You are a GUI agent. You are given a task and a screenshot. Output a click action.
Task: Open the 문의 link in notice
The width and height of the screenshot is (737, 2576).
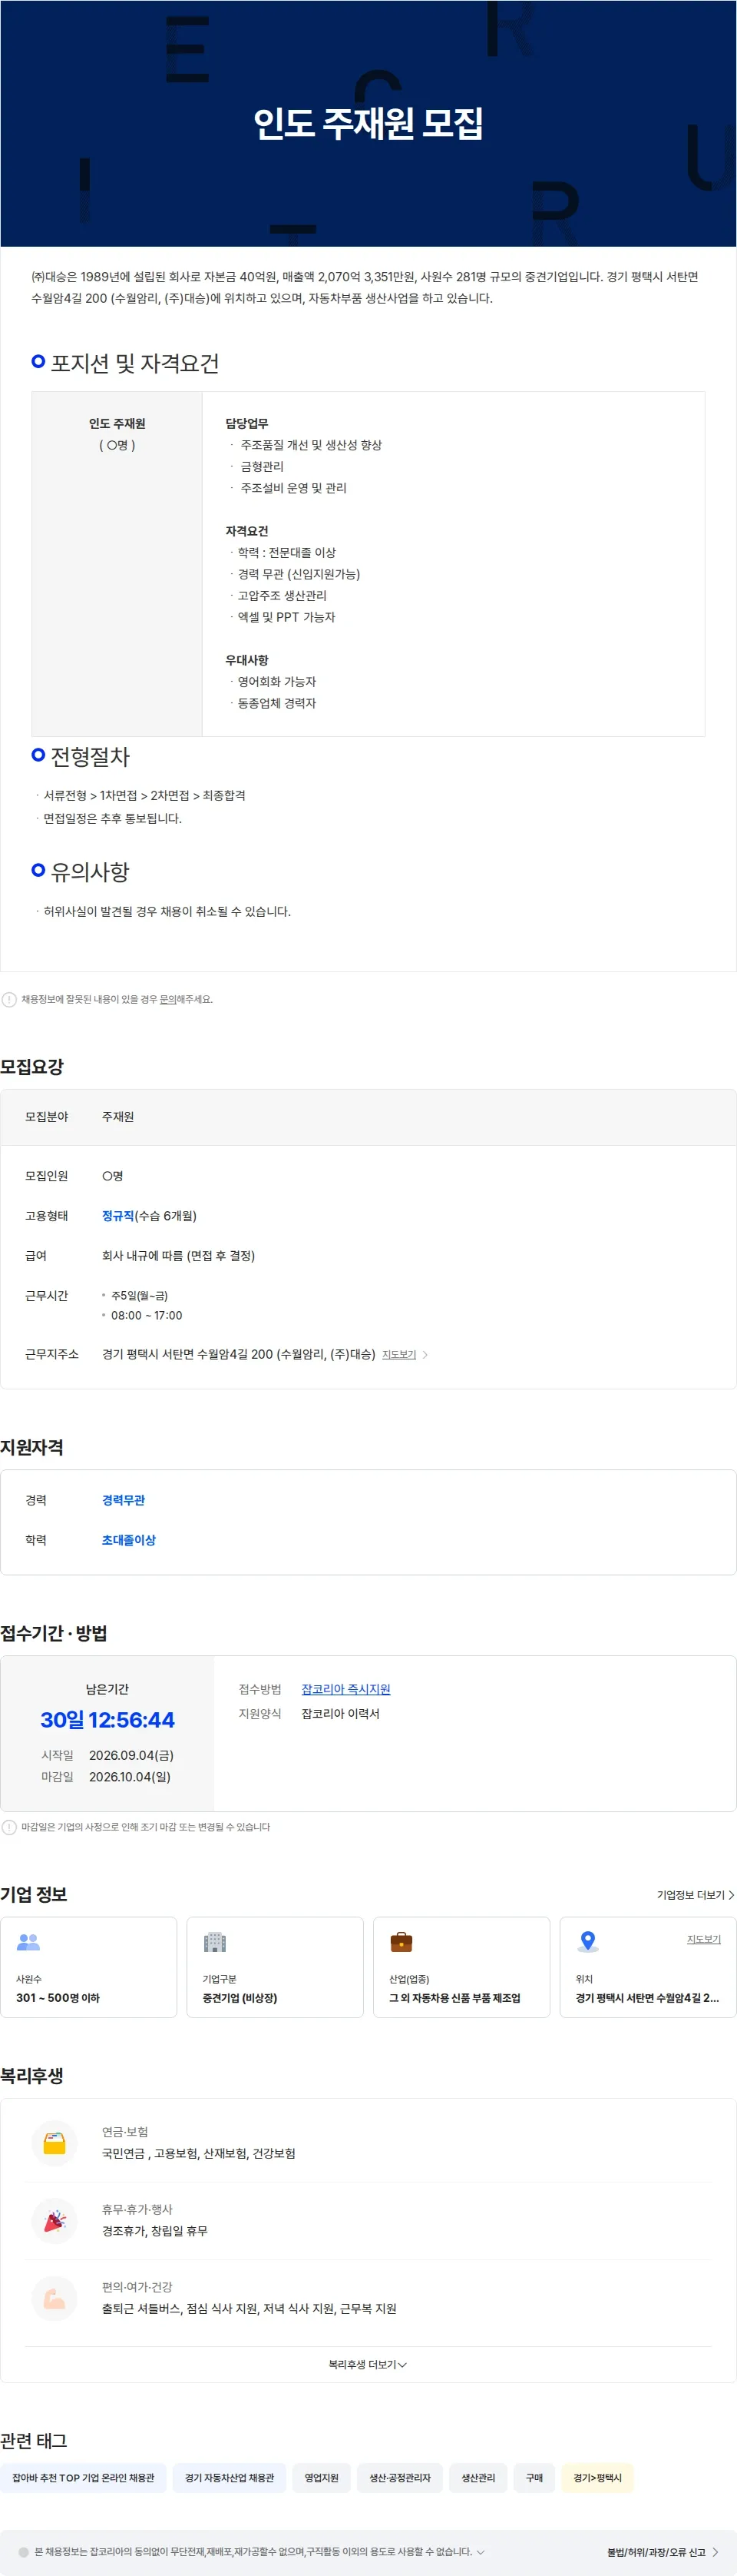tap(168, 999)
